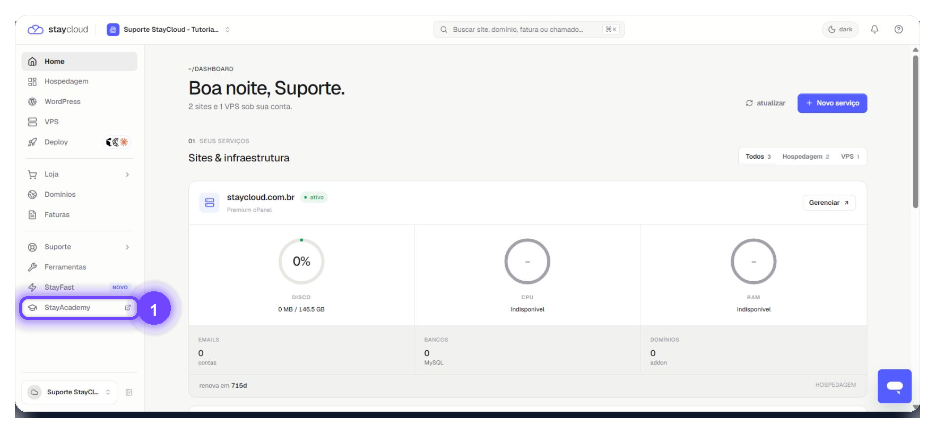Click the 0% disk usage gauge
Image resolution: width=935 pixels, height=433 pixels.
301,261
